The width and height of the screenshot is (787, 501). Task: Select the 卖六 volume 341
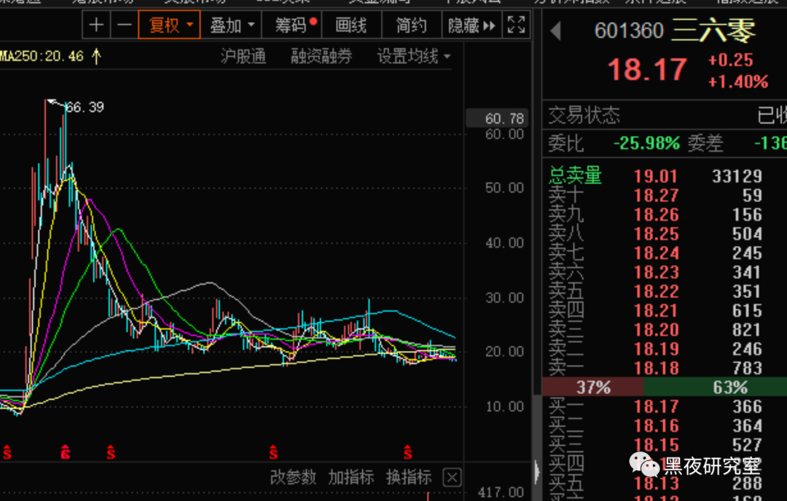tap(747, 272)
